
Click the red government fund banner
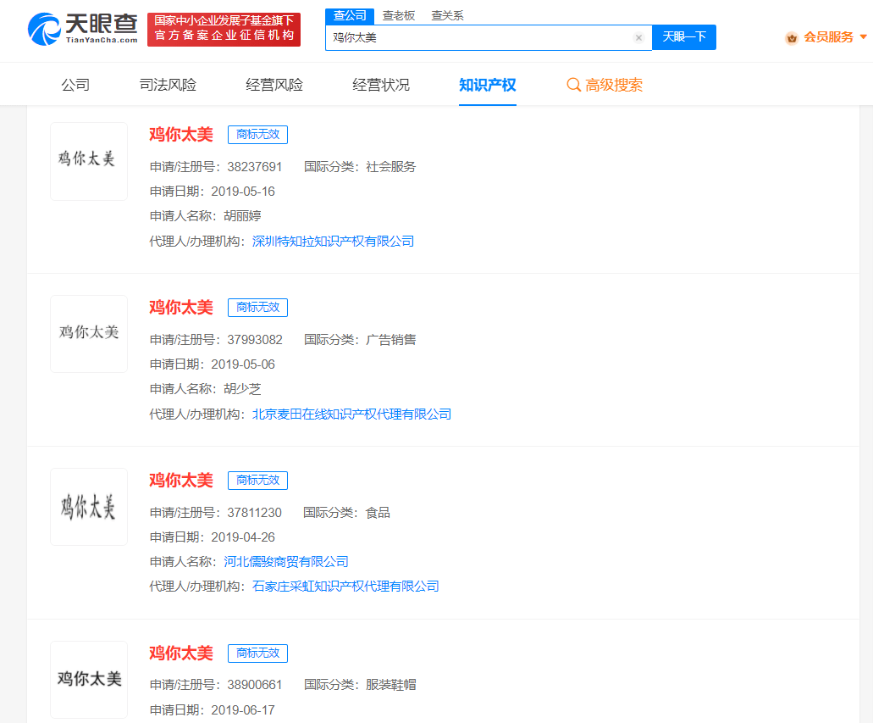(224, 29)
